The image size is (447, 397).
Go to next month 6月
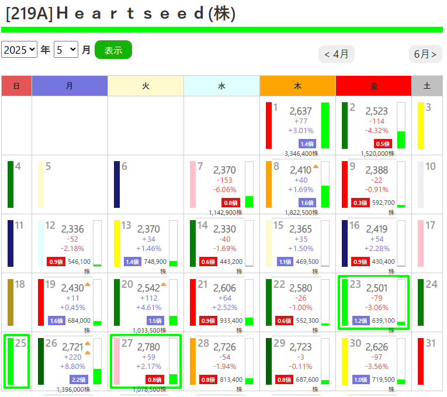point(425,54)
